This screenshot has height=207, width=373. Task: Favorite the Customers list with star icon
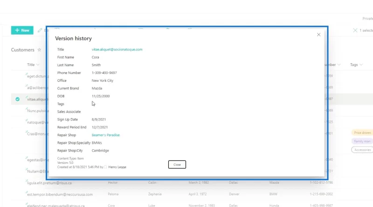click(39, 50)
